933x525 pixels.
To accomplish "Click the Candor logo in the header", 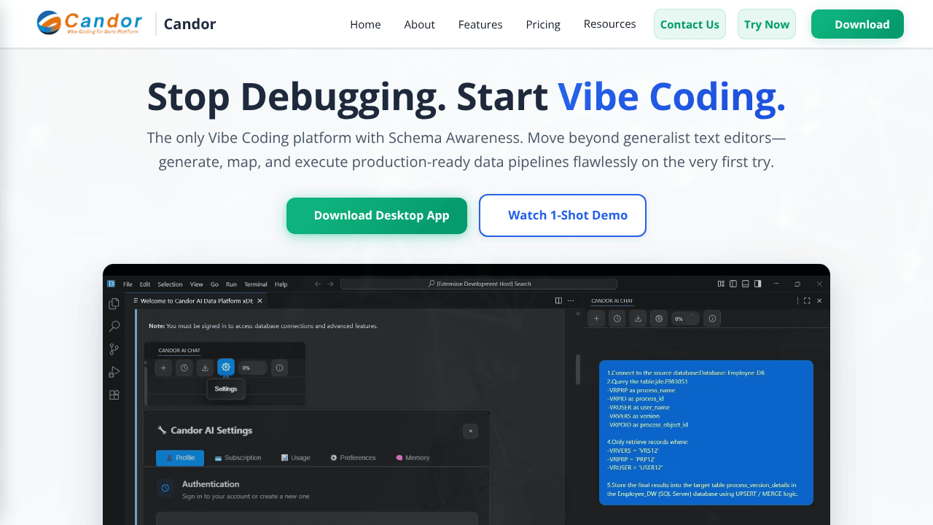I will (x=90, y=23).
